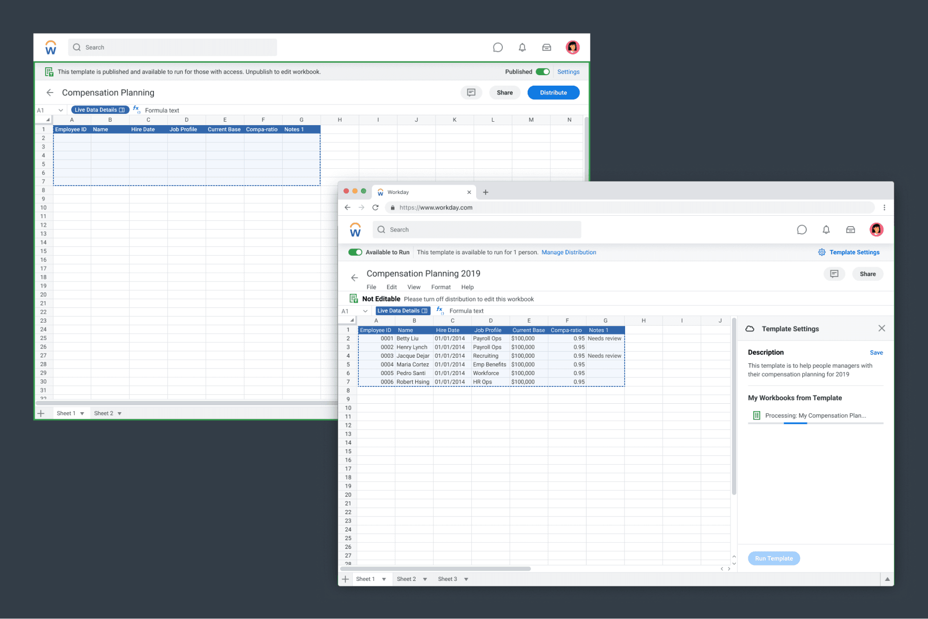
Task: Open notifications bell in back window
Action: click(x=522, y=48)
